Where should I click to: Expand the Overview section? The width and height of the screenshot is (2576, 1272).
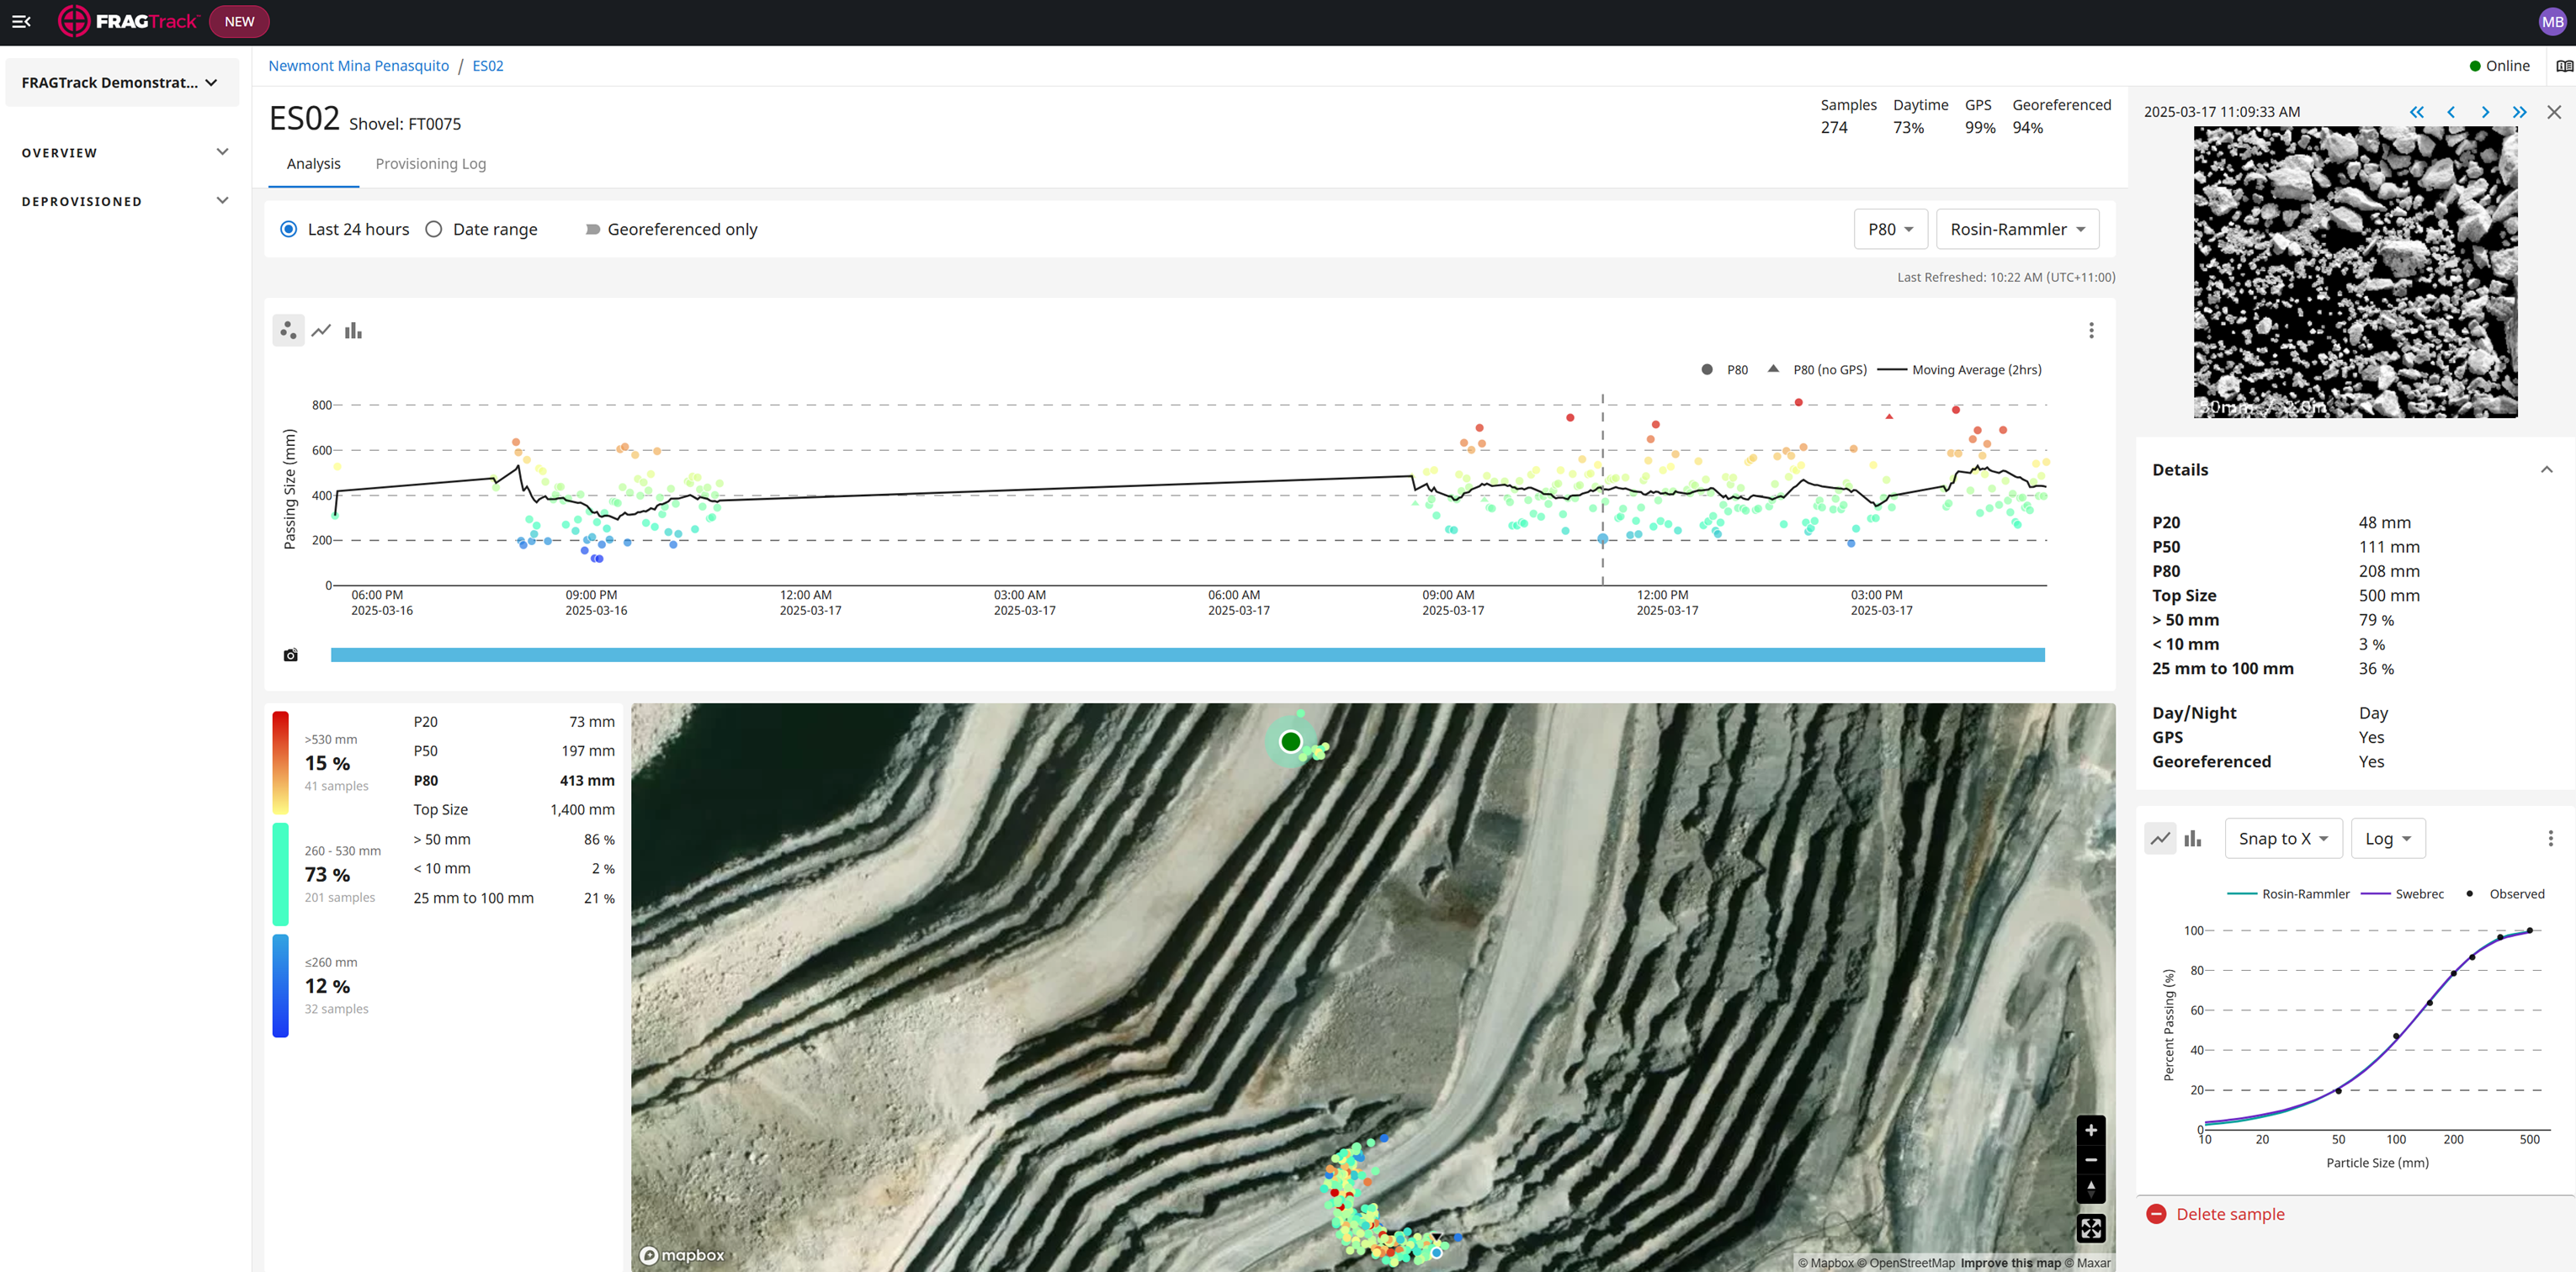pos(125,153)
